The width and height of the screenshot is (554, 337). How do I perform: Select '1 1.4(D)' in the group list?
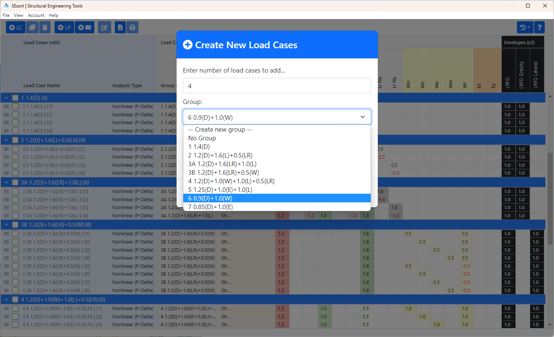(x=277, y=147)
